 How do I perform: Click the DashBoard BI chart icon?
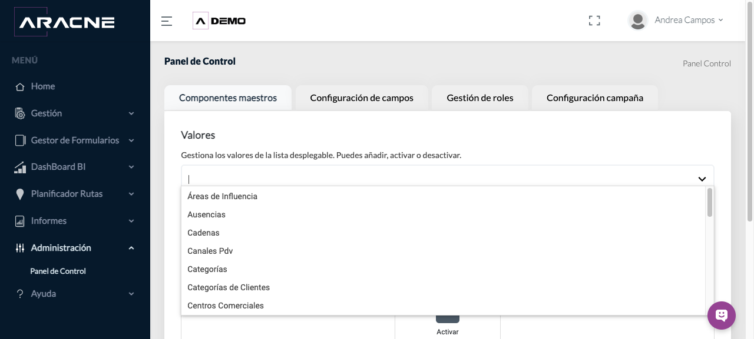tap(20, 167)
